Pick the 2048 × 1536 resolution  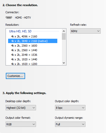click(33, 55)
